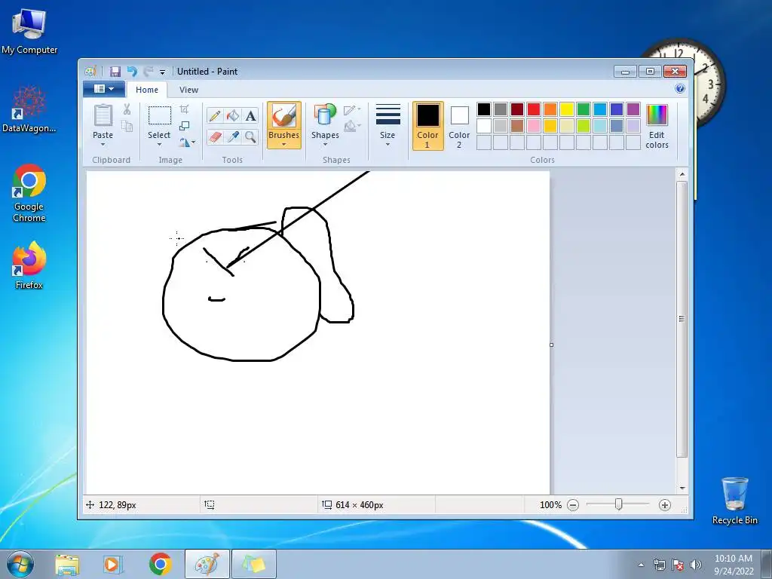The height and width of the screenshot is (579, 772).
Task: Click the Crop icon
Action: tap(184, 109)
